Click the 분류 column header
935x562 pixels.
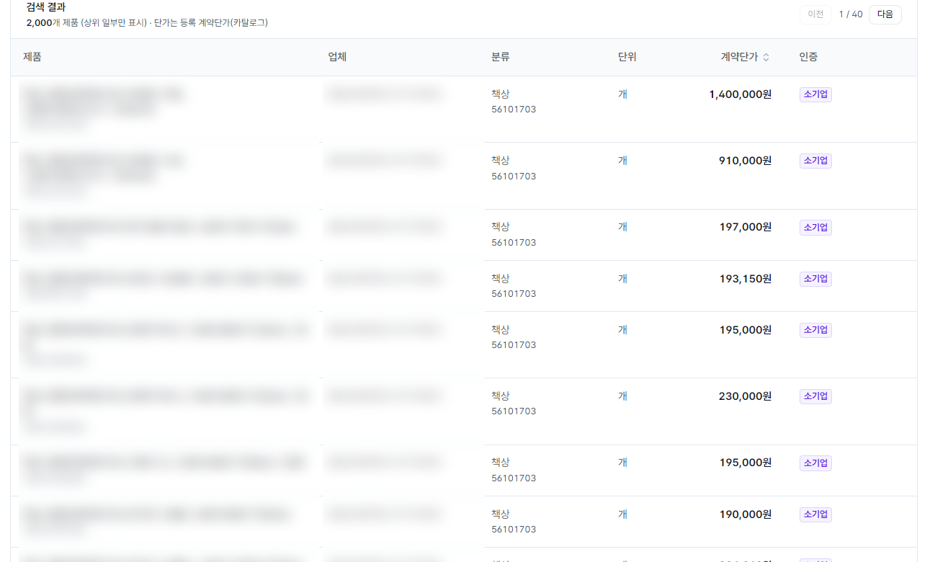[x=501, y=57]
